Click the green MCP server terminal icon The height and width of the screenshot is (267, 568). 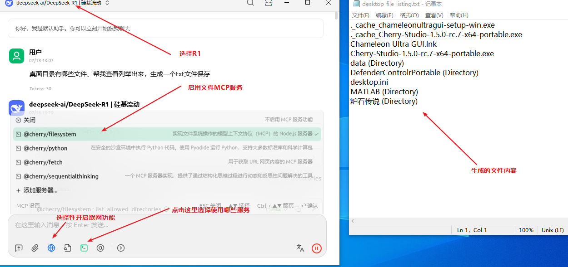tap(84, 248)
